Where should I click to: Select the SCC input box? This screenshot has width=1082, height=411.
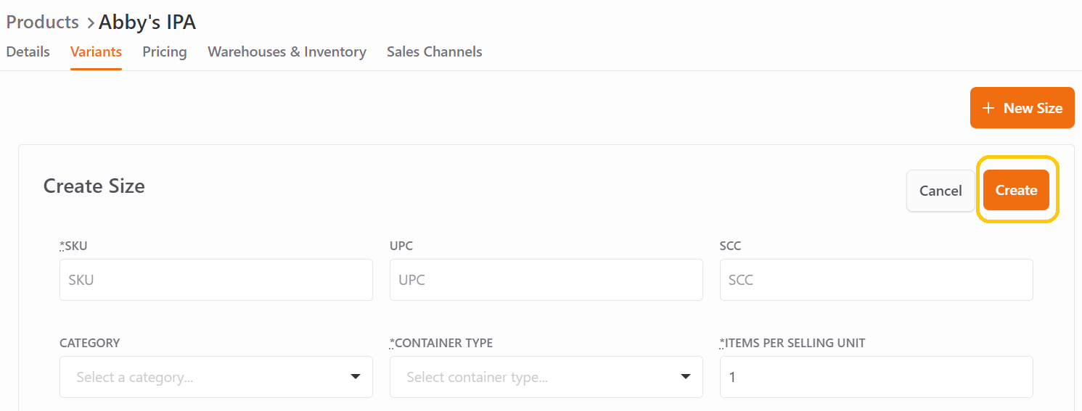877,280
